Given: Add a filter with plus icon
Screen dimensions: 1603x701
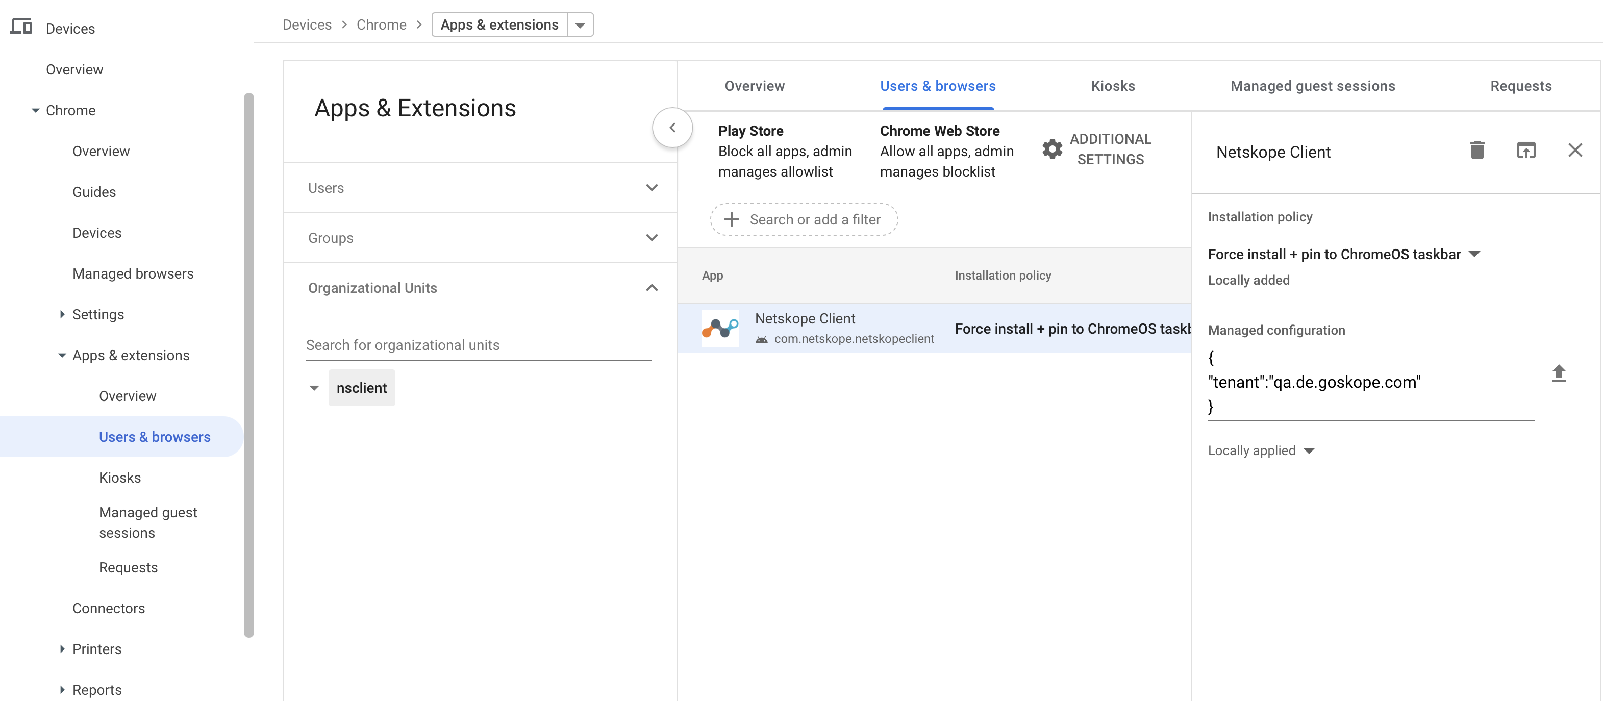Looking at the screenshot, I should pyautogui.click(x=731, y=219).
